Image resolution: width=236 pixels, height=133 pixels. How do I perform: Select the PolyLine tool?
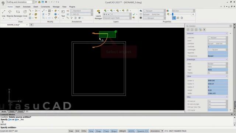(x=10, y=13)
